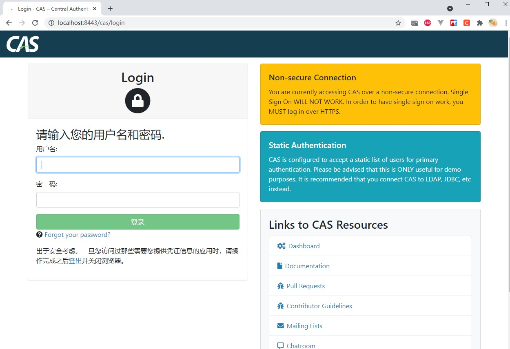
Task: Close the Login - CAS tab
Action: point(95,9)
